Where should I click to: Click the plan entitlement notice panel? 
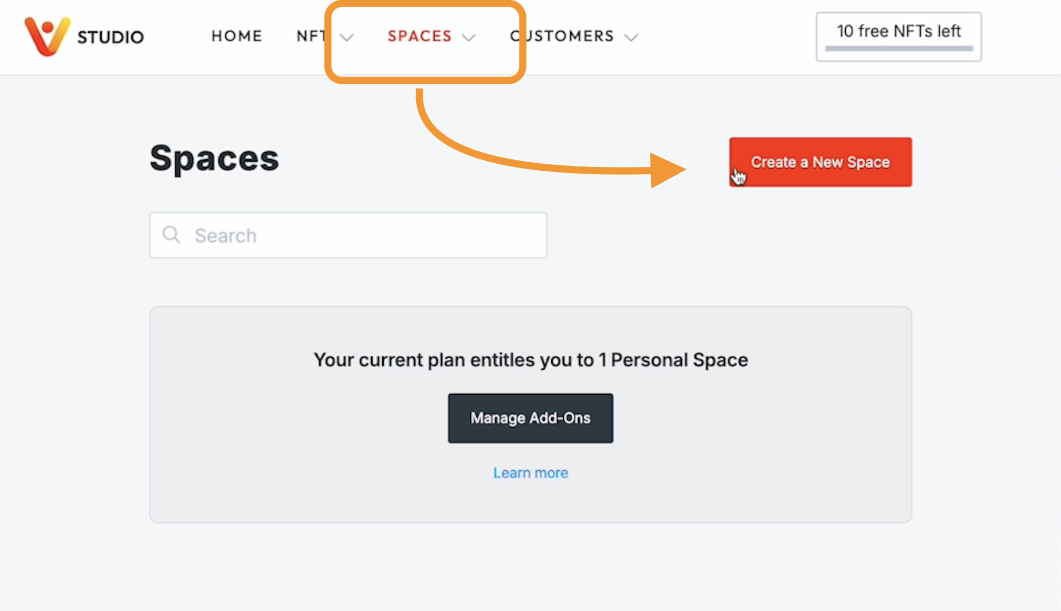pyautogui.click(x=530, y=360)
